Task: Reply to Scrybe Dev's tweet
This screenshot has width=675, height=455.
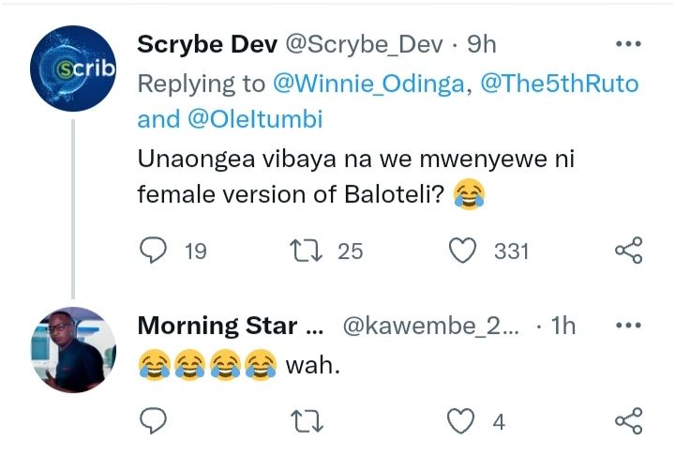Action: click(152, 250)
